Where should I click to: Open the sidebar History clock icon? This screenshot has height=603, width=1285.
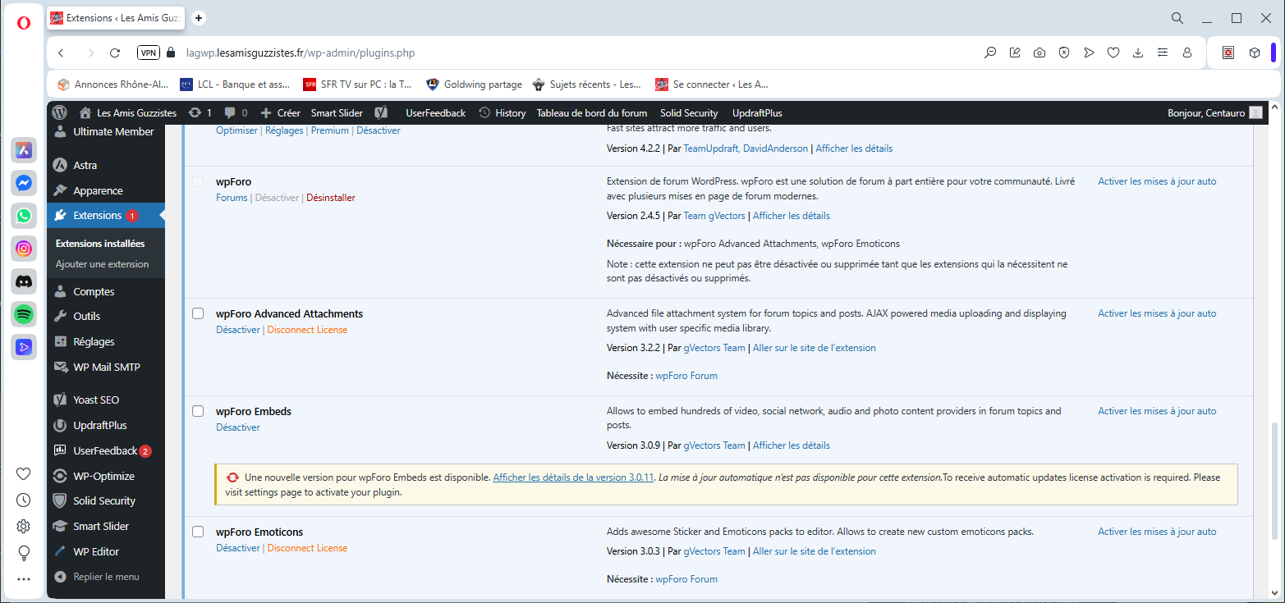(x=23, y=500)
